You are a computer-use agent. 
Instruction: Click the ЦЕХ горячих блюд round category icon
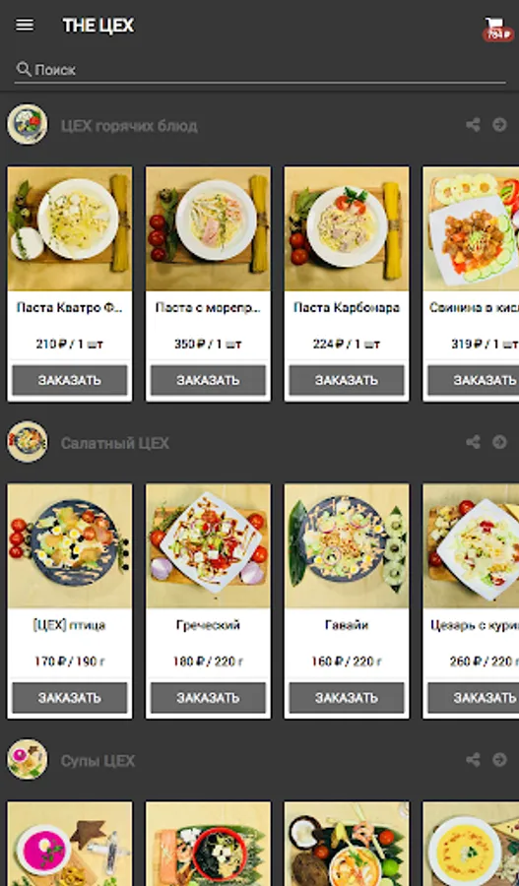coord(28,124)
